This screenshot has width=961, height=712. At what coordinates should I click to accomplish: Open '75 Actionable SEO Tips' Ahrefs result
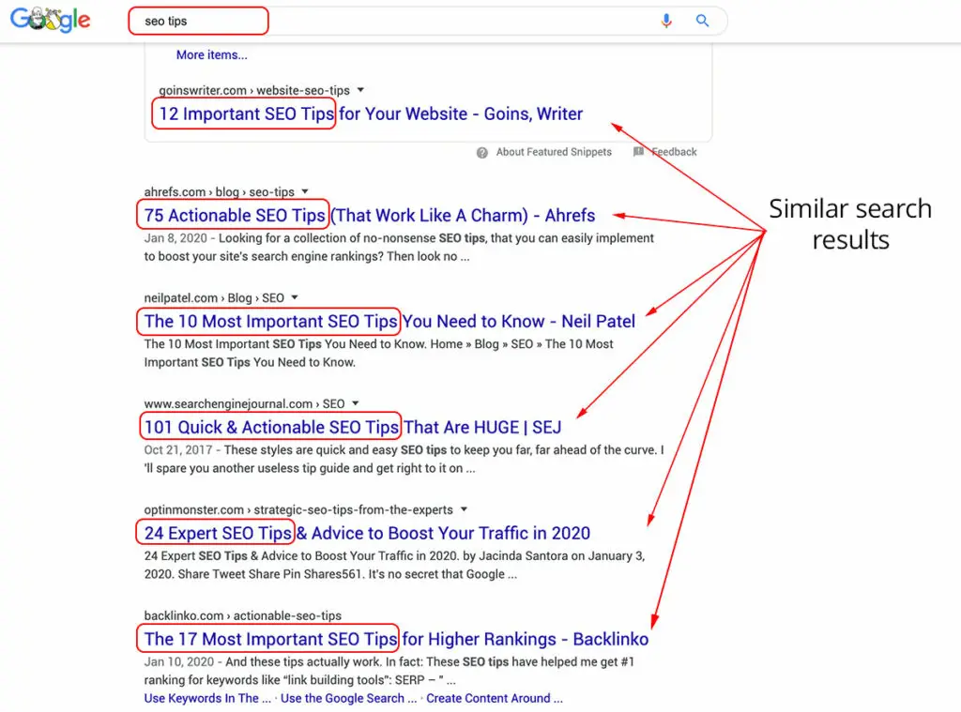(370, 216)
